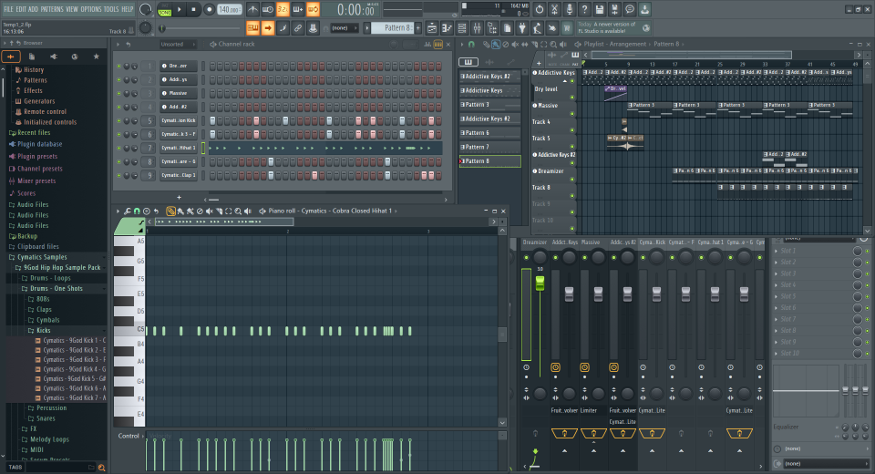The height and width of the screenshot is (474, 875).
Task: Click the Record button in the transport
Action: pyautogui.click(x=210, y=9)
